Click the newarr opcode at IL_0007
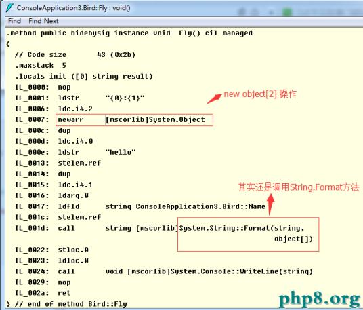The image size is (363, 310). (x=70, y=119)
